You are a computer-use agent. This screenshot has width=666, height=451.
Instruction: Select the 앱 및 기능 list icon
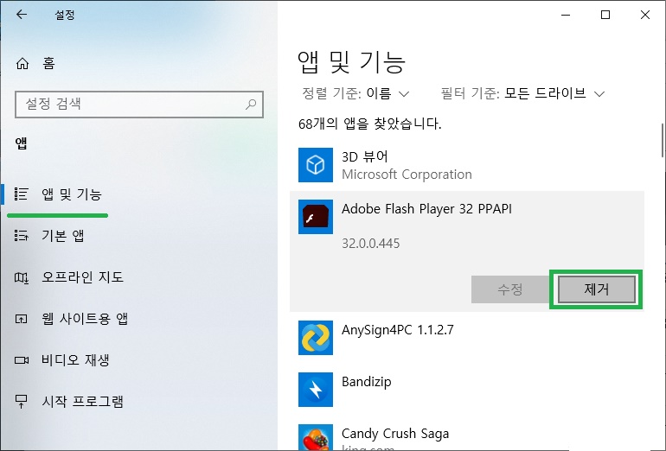[x=22, y=194]
